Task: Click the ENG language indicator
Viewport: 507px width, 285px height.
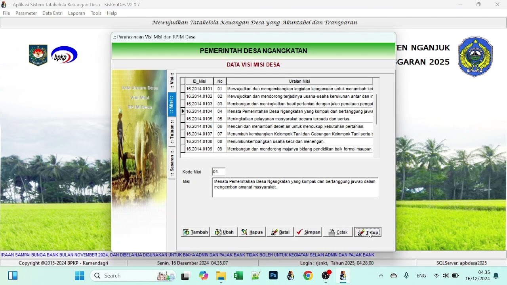Action: point(421,275)
